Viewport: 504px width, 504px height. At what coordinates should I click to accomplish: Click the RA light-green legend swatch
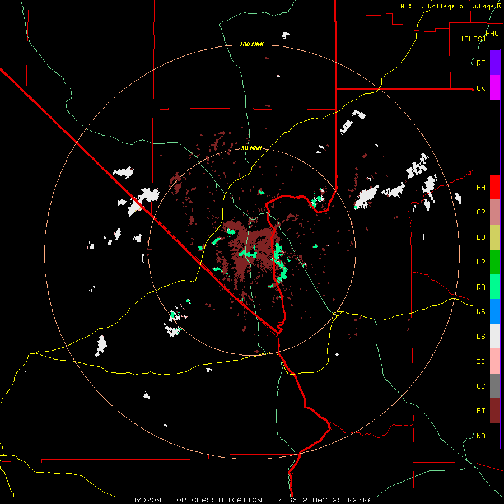click(x=494, y=287)
